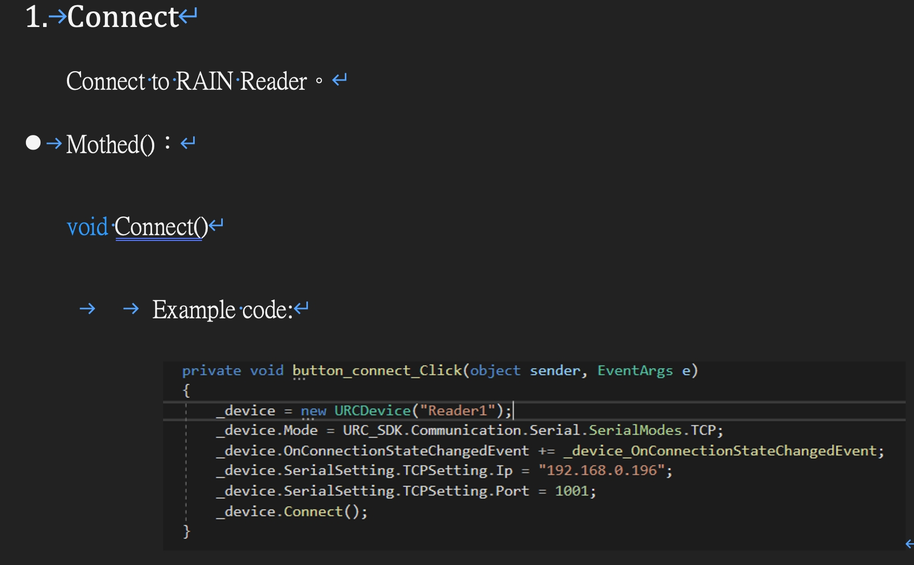Click the 'private' keyword in the code

point(211,371)
